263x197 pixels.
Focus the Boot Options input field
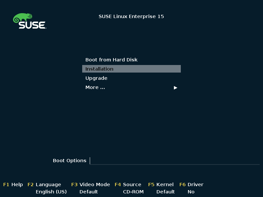pyautogui.click(x=174, y=161)
